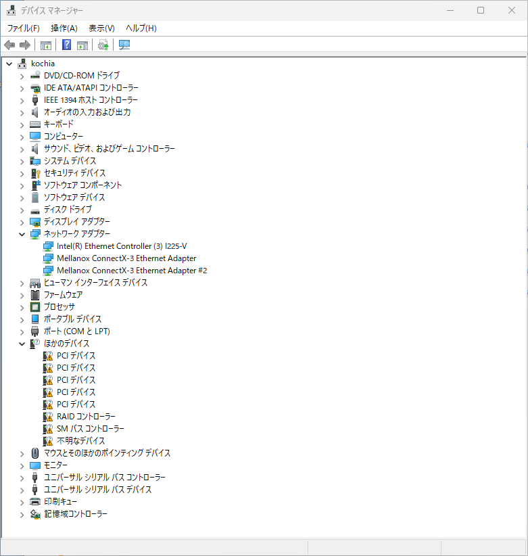This screenshot has height=556, width=528.
Task: Expand the ポータブル デバイス category
Action: (x=22, y=319)
